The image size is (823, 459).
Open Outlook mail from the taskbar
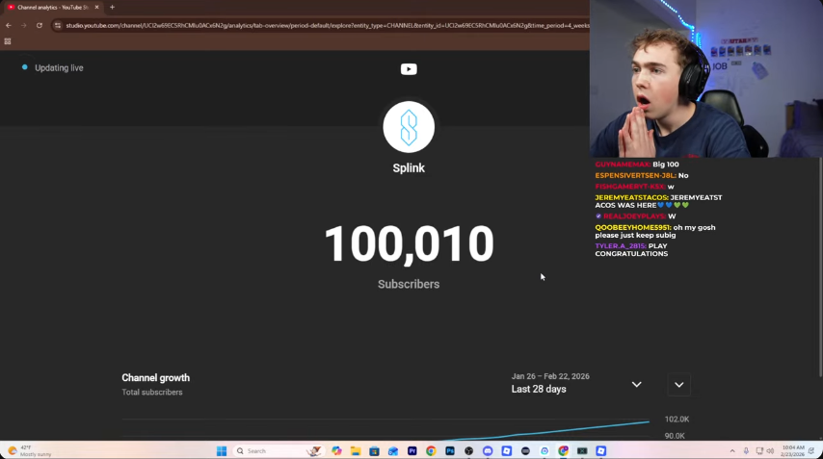click(393, 450)
